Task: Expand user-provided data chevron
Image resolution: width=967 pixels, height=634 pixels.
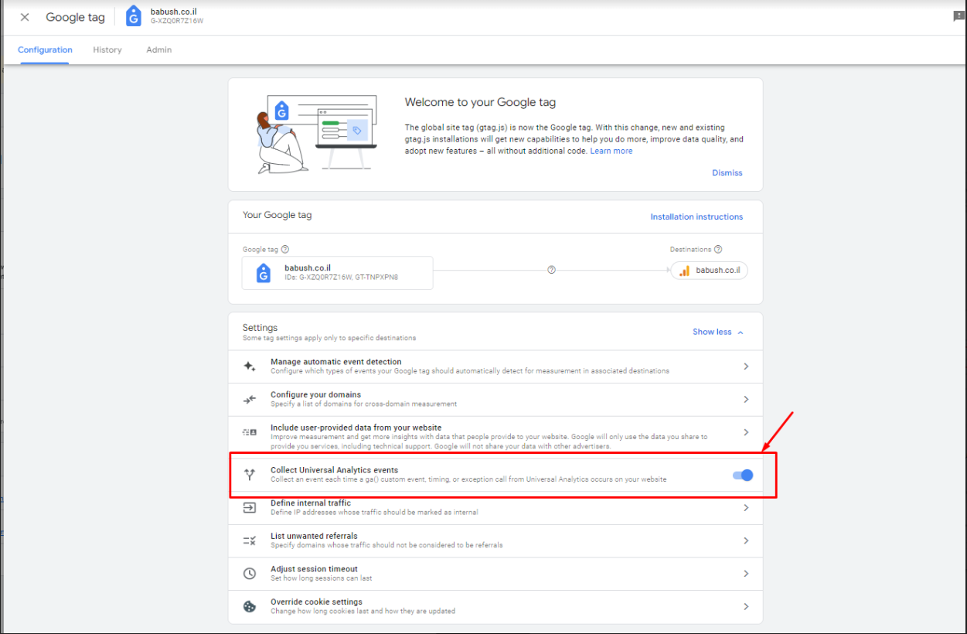Action: 746,432
